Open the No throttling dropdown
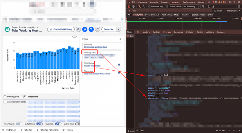Screen dimensions: 242x133 192,7
